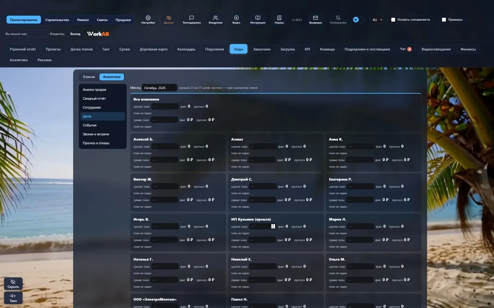Click the Ольга М. card title
This screenshot has height=308, width=494.
[337, 259]
